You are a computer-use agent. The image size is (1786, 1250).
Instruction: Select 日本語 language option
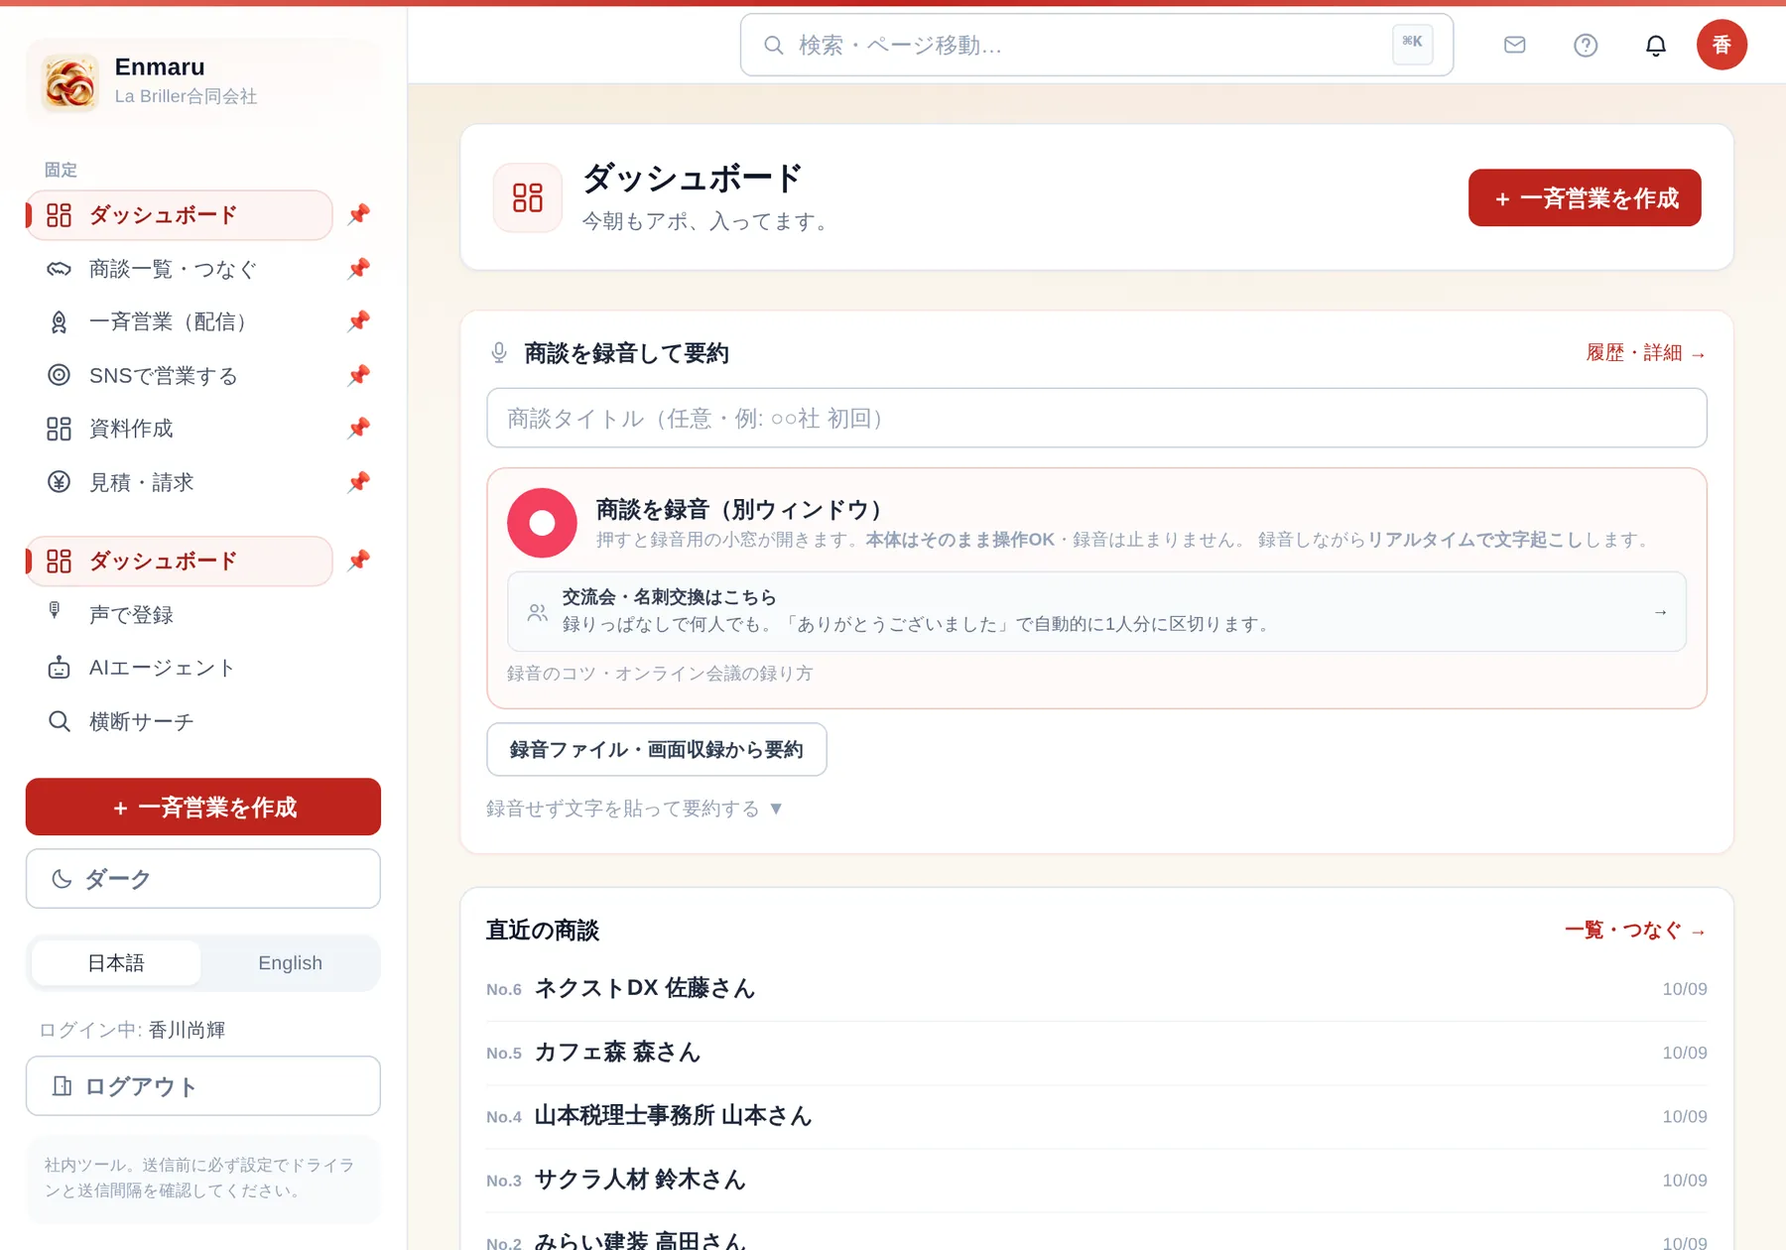[116, 963]
